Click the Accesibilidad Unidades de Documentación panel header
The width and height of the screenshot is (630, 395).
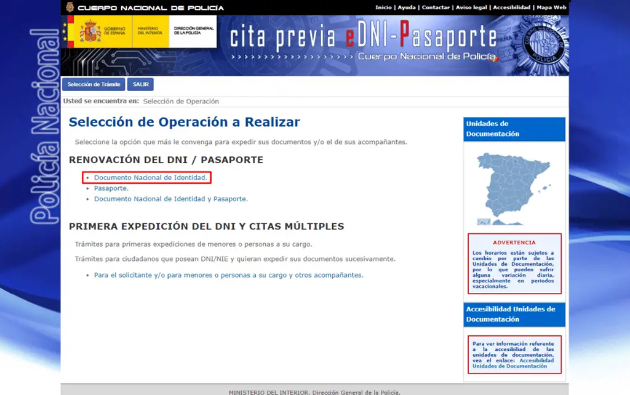point(514,314)
